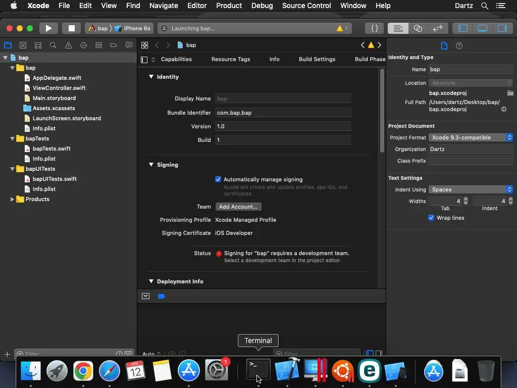517x388 pixels.
Task: Toggle the navigator panel visibility
Action: point(463,28)
